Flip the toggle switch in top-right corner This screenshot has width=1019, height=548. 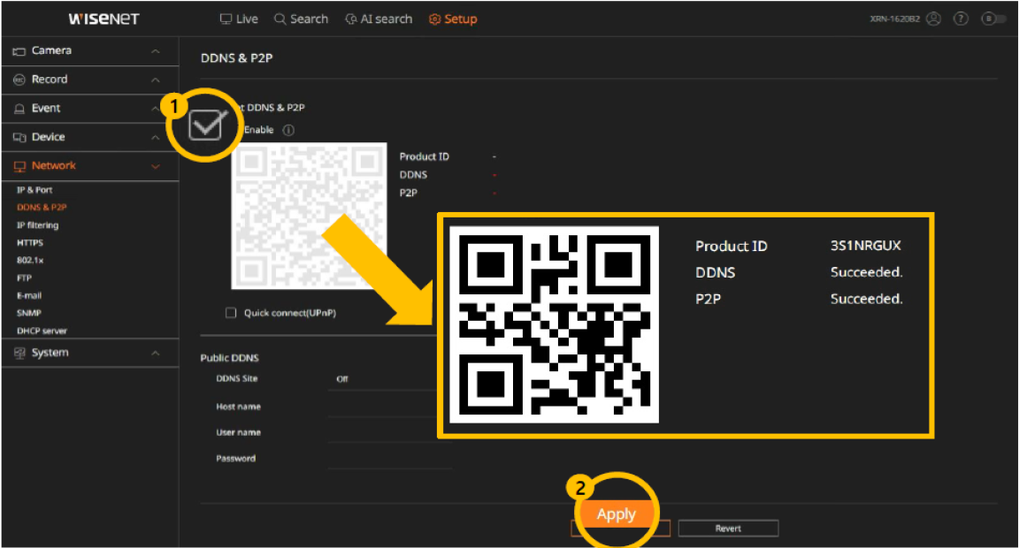(x=993, y=19)
